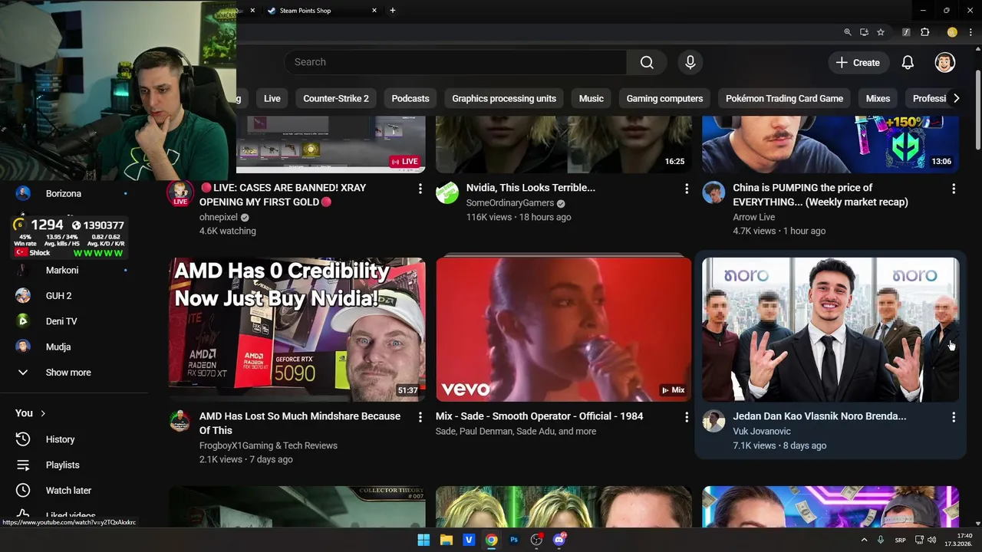Click the History clock icon in sidebar
The height and width of the screenshot is (552, 982).
point(23,439)
